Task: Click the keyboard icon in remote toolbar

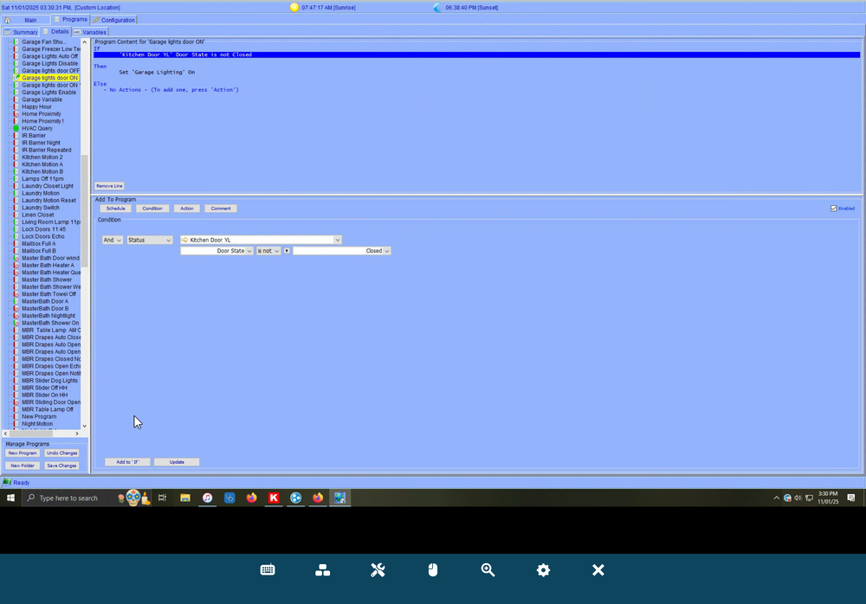Action: (268, 569)
